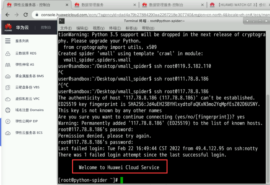Click the cloud database RDS icon

pyautogui.click(x=8, y=54)
